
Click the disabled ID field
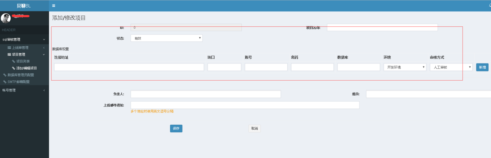point(186,28)
